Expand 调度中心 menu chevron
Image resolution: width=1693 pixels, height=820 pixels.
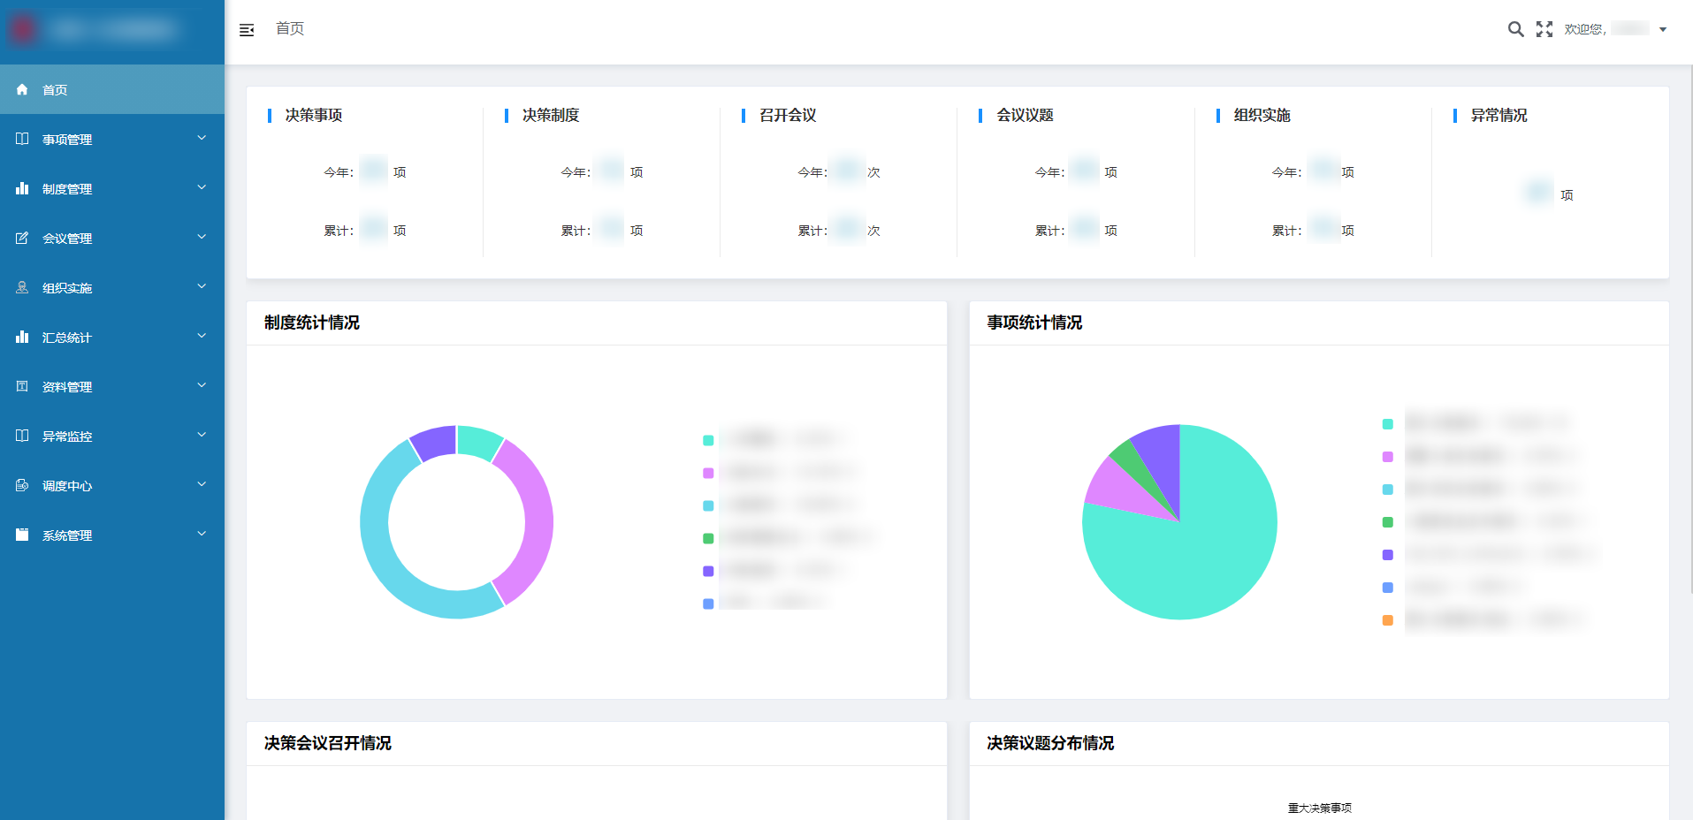[x=202, y=484]
